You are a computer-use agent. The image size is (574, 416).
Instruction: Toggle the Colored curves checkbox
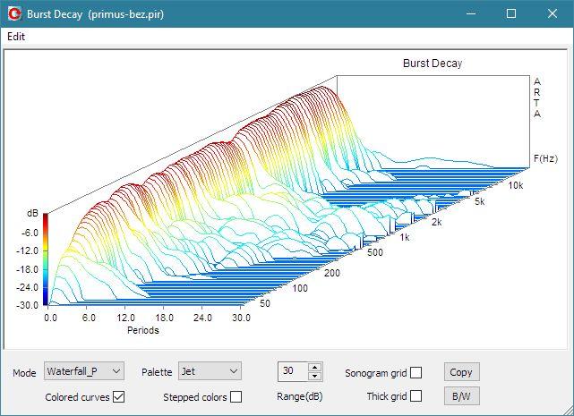118,396
